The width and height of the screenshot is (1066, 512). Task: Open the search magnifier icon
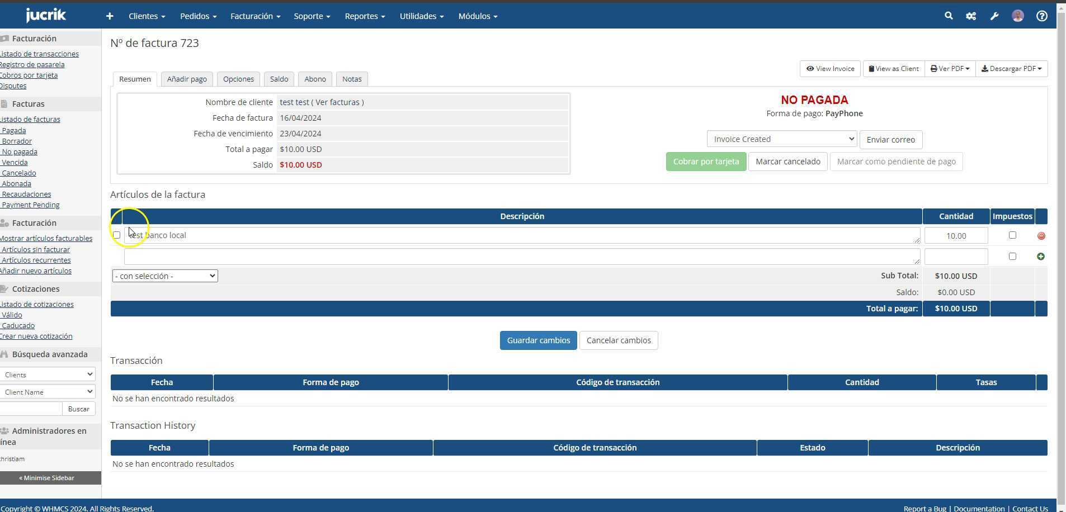(949, 16)
